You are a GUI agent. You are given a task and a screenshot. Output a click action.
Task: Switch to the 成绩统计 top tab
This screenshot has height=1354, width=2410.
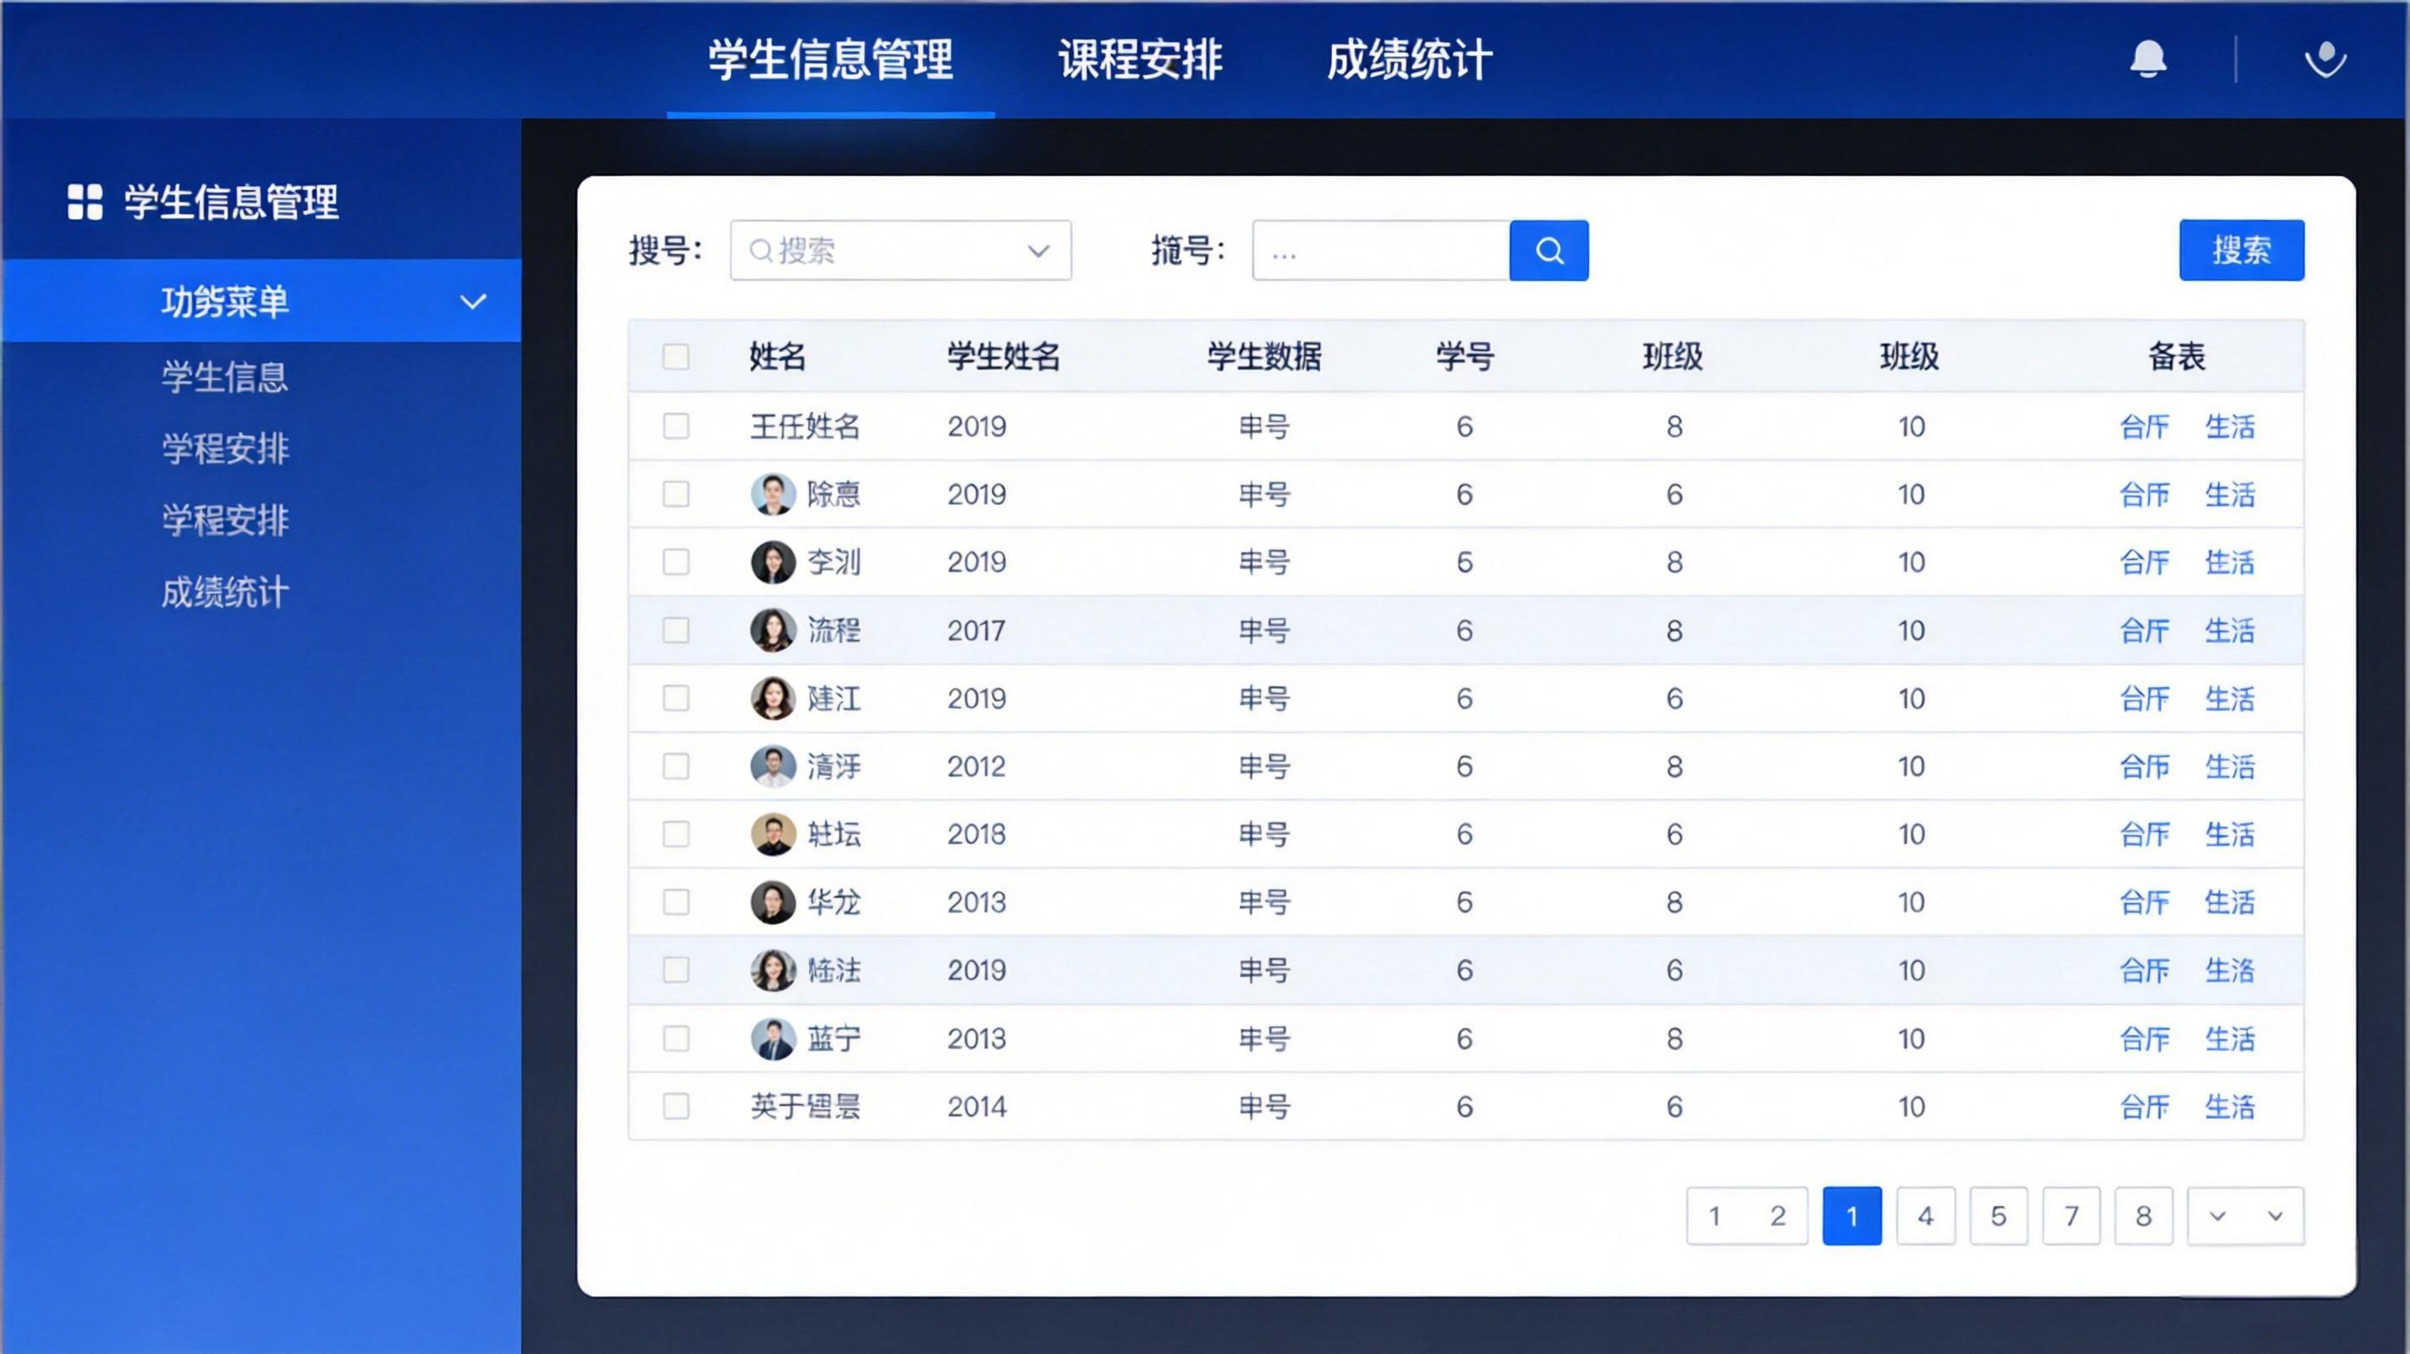coord(1409,60)
